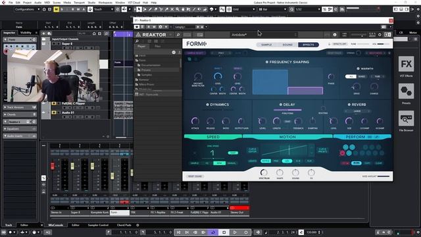The width and height of the screenshot is (421, 237).
Task: Select the Object Selection arrow tool
Action: click(x=139, y=9)
